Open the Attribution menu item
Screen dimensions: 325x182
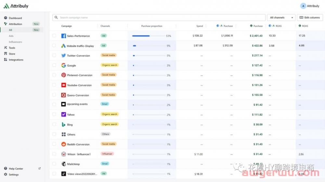pos(15,24)
